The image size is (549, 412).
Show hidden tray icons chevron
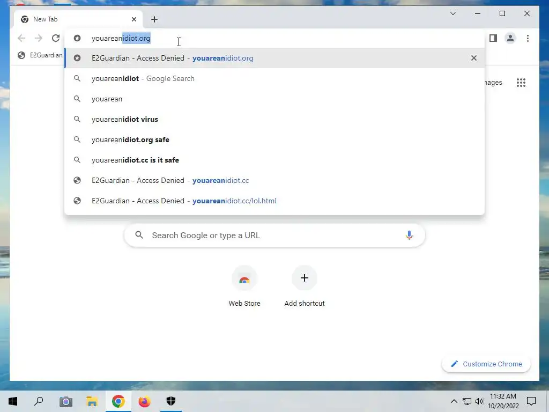tap(454, 401)
